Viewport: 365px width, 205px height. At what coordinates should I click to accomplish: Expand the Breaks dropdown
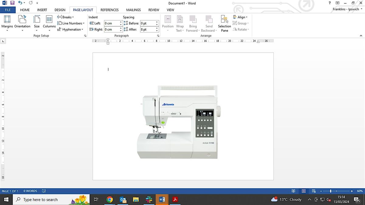[x=66, y=17]
